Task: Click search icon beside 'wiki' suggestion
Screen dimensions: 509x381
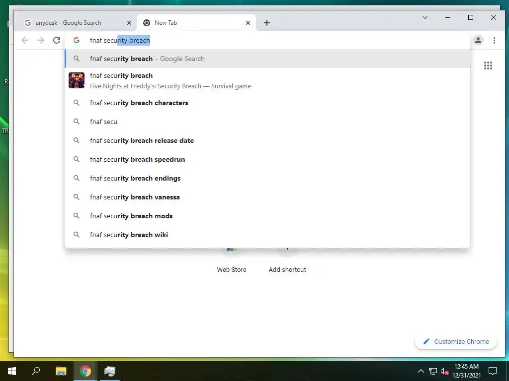Action: click(77, 234)
